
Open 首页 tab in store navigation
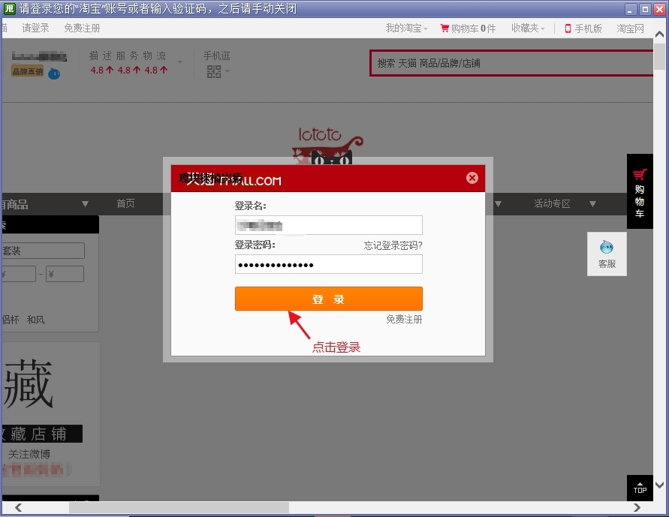126,203
